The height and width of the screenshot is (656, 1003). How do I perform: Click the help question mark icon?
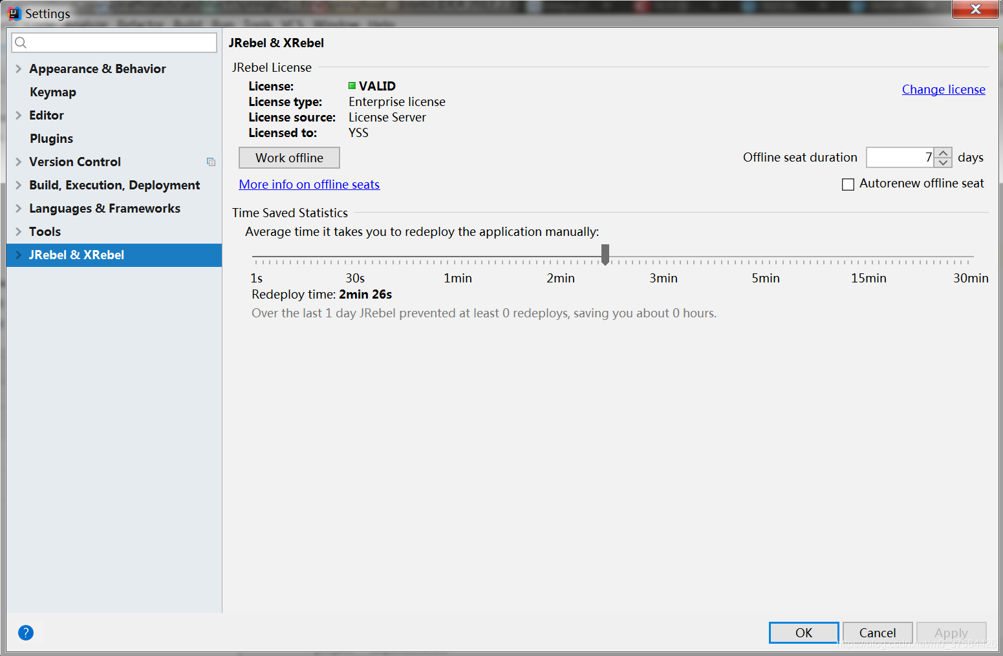coord(26,633)
